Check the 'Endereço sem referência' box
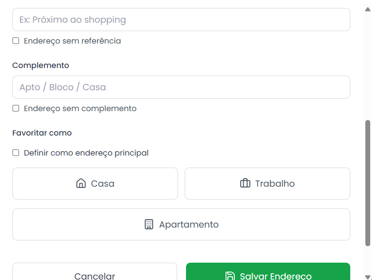The height and width of the screenshot is (280, 372). [x=16, y=41]
